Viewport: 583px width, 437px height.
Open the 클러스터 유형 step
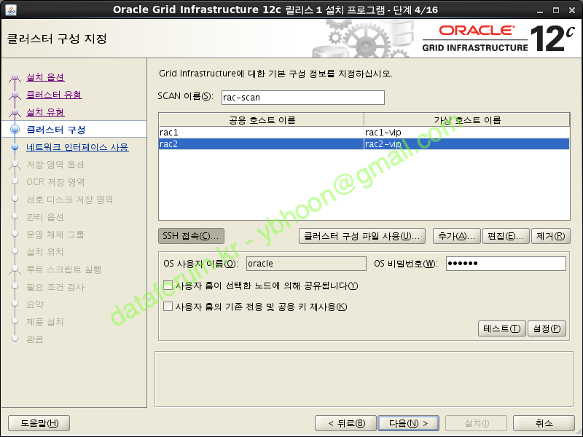54,95
